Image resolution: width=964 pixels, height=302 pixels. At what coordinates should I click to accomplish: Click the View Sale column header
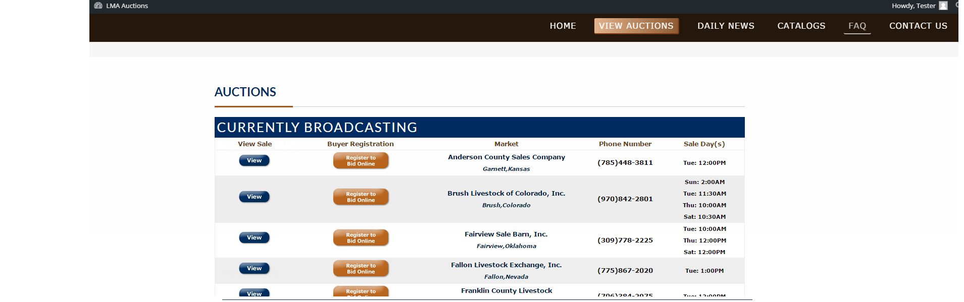[255, 144]
